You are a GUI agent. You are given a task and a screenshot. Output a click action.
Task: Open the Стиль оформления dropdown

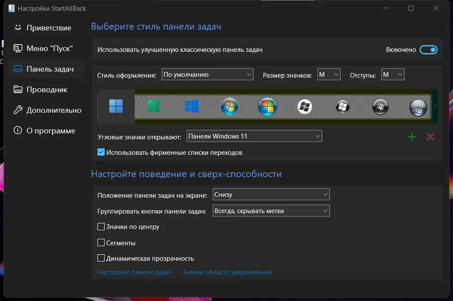(207, 74)
